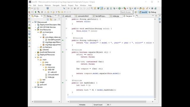Image resolution: width=190 pixels, height=107 pixels.
Task: Click the Project Explorer horizontal scrollbar thumb
Action: click(x=43, y=102)
